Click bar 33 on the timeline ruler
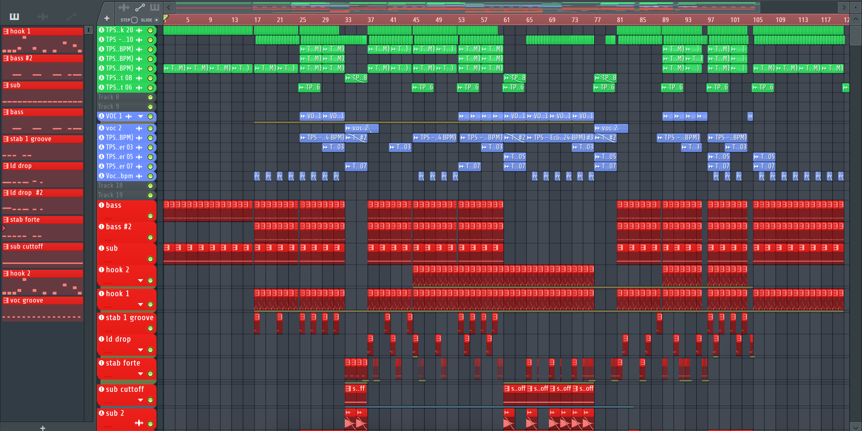The image size is (862, 431). tap(348, 20)
